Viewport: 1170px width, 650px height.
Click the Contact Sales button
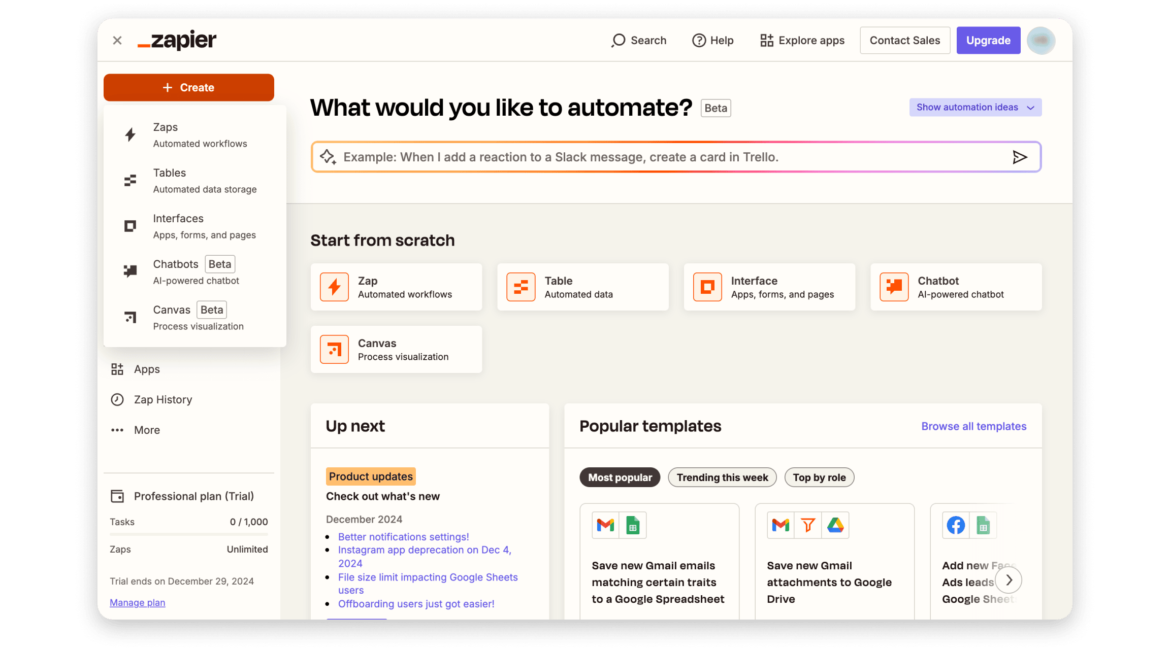click(x=905, y=40)
